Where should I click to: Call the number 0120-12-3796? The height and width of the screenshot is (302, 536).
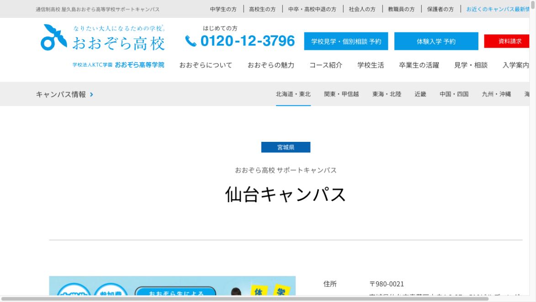tap(248, 41)
